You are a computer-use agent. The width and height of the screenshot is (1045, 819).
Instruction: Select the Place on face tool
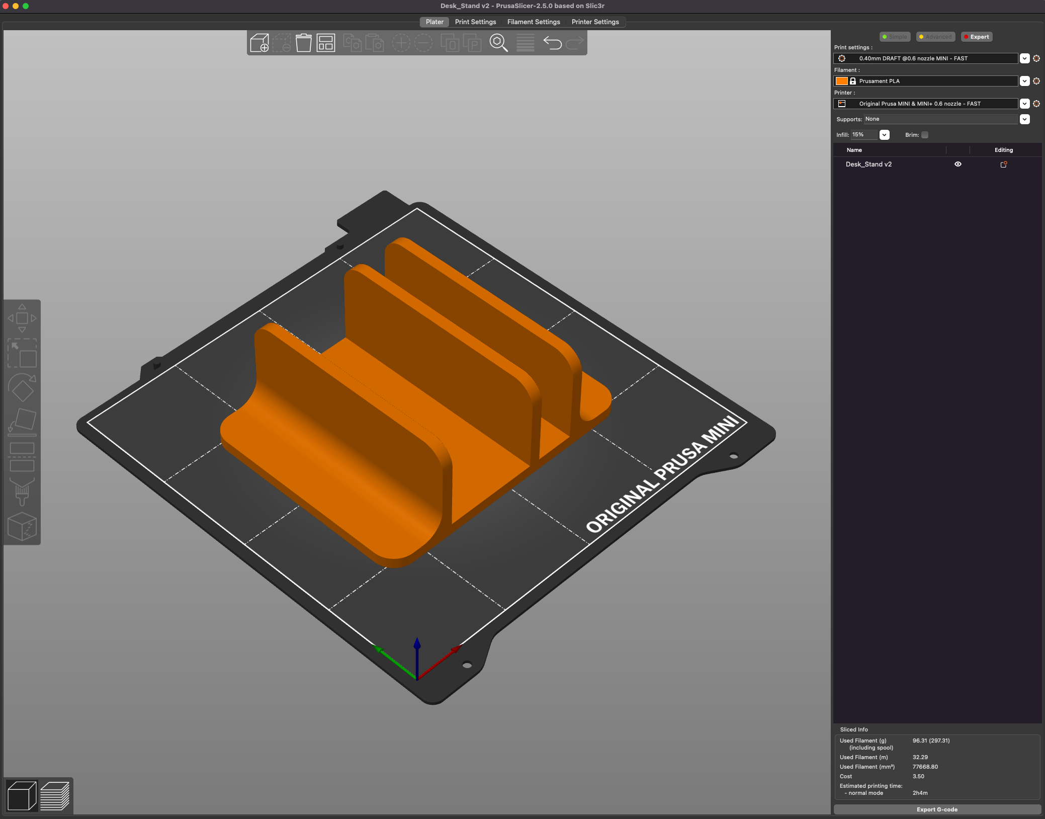click(22, 422)
